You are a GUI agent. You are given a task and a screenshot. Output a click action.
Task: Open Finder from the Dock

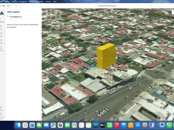18,125
